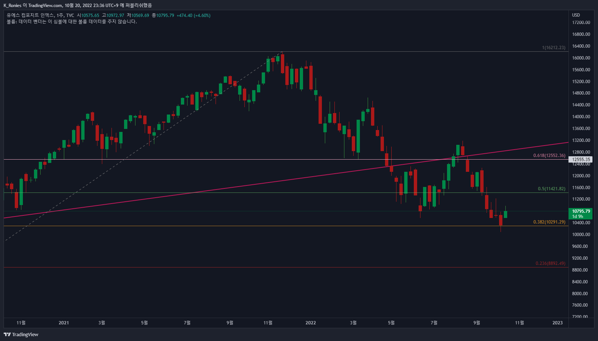Click the 2023 time axis label
The image size is (598, 341).
point(557,323)
